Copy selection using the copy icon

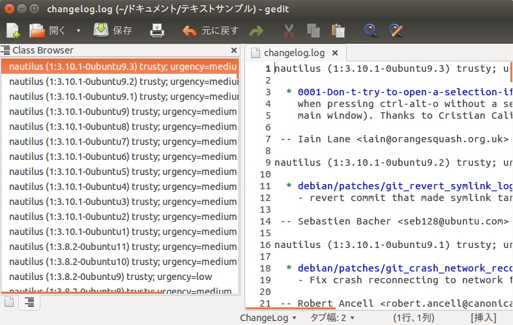tap(313, 31)
